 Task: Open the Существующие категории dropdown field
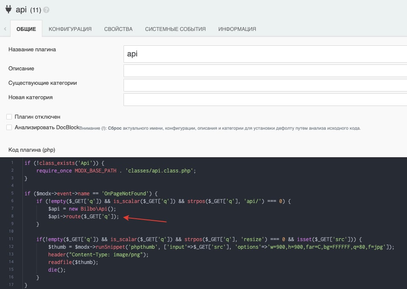[x=265, y=85]
